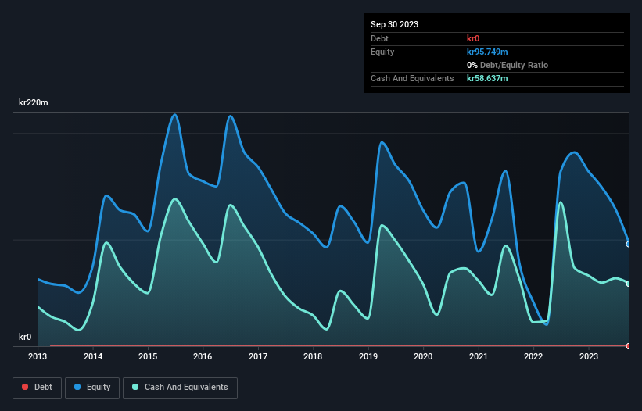Select the red Debt endpoint marker
This screenshot has height=411, width=642.
coord(629,346)
